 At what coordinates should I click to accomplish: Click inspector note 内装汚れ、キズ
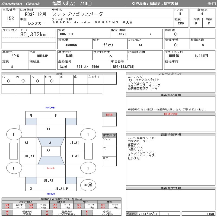[x=138, y=141]
